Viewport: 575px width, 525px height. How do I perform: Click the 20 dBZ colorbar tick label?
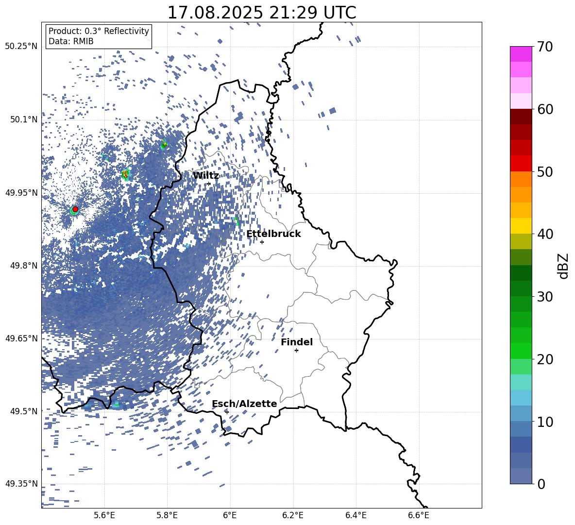(x=544, y=359)
